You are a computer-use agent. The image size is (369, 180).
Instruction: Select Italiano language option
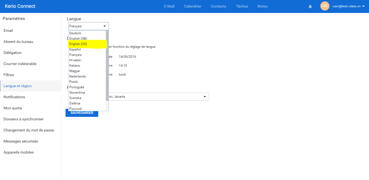[x=75, y=66]
